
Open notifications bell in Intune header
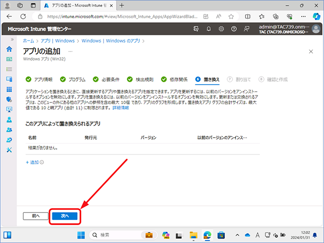[x=209, y=29]
